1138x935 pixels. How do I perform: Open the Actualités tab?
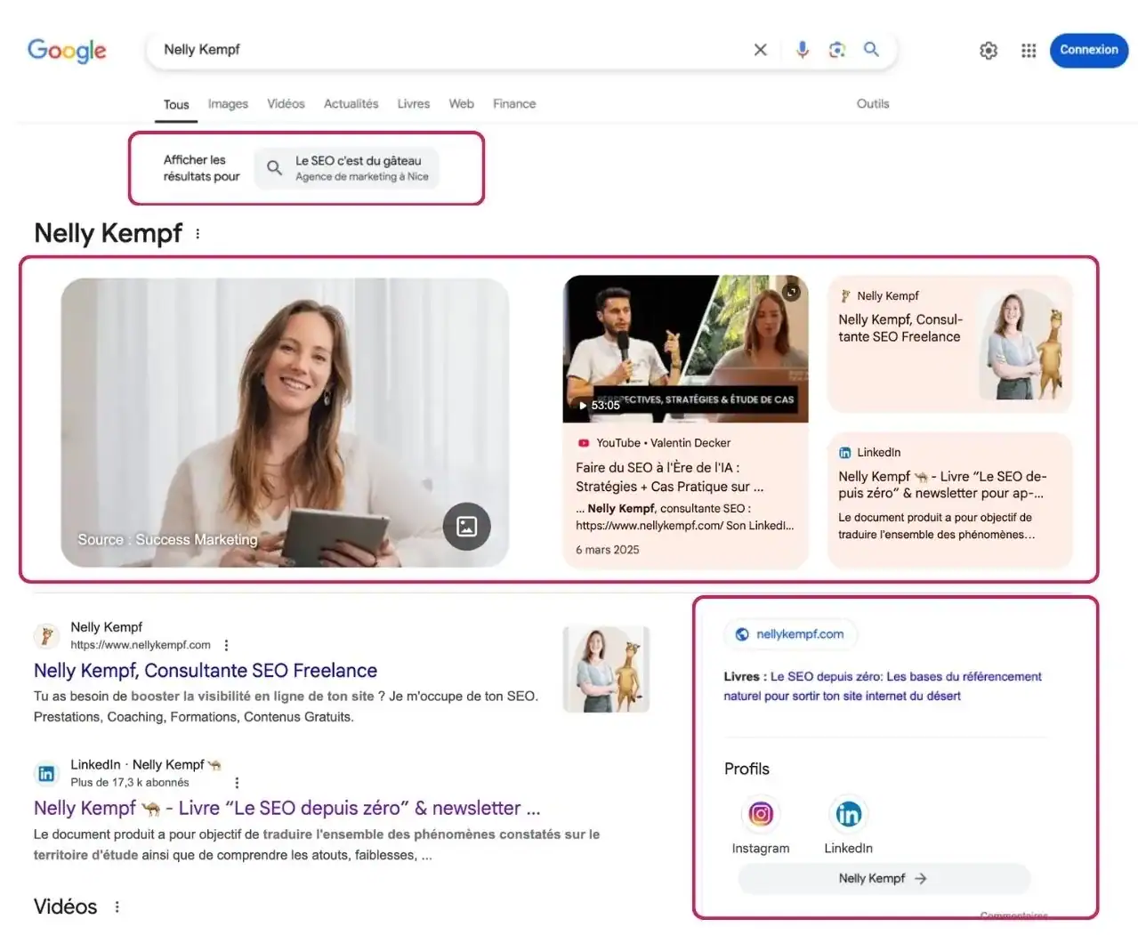[351, 104]
